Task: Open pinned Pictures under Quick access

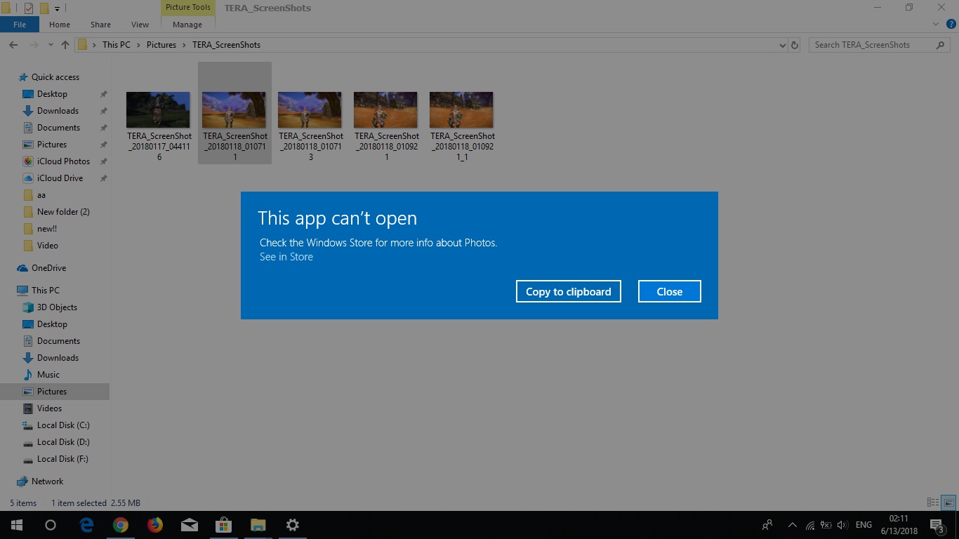Action: [51, 145]
